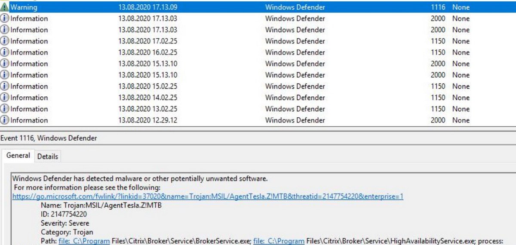
Task: Switch to the Details tab
Action: click(x=47, y=156)
